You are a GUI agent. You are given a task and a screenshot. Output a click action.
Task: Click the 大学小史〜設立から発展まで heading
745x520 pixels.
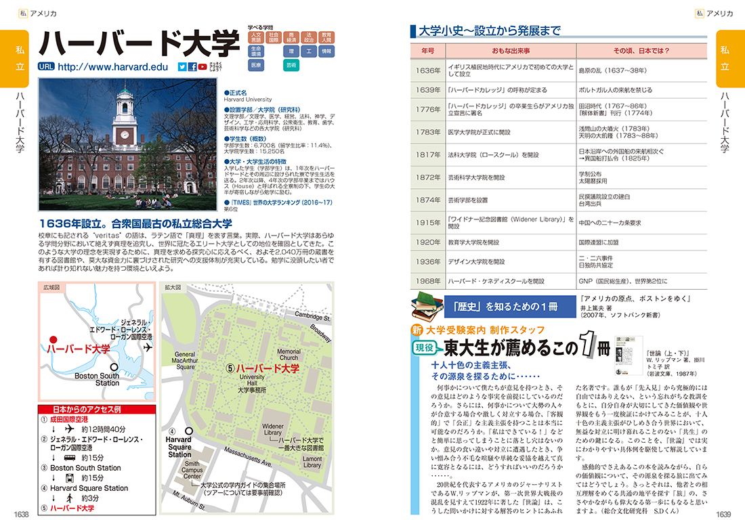[490, 31]
